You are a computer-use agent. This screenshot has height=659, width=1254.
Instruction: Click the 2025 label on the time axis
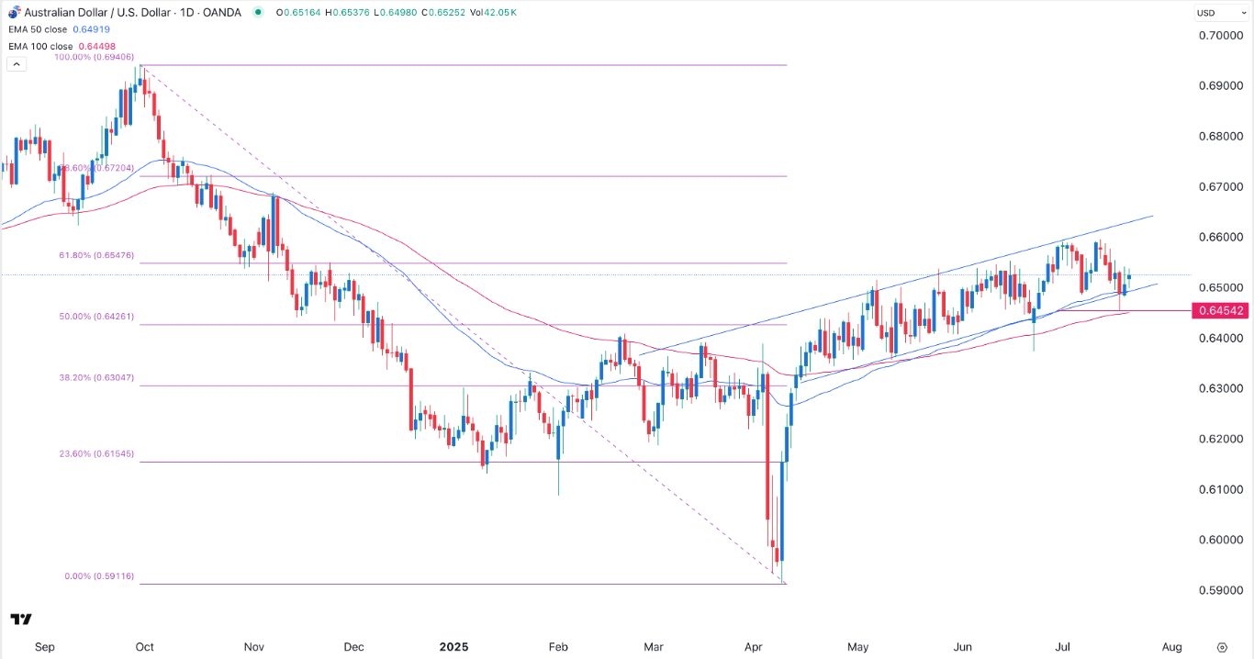pos(454,647)
